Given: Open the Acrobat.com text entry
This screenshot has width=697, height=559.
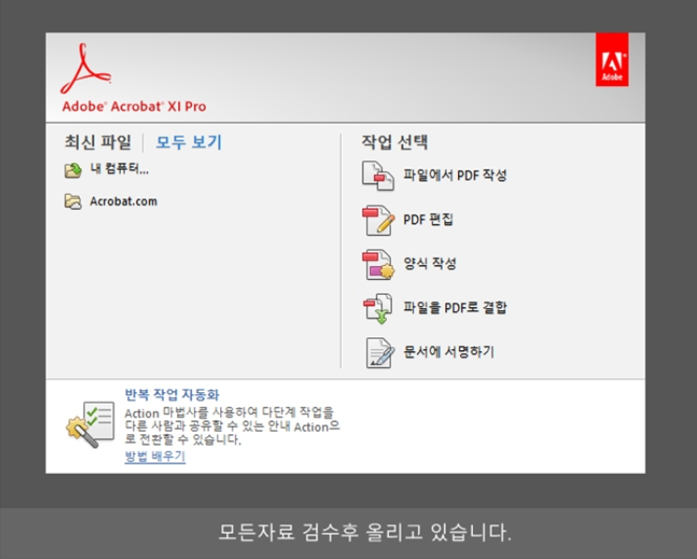Looking at the screenshot, I should click(124, 201).
